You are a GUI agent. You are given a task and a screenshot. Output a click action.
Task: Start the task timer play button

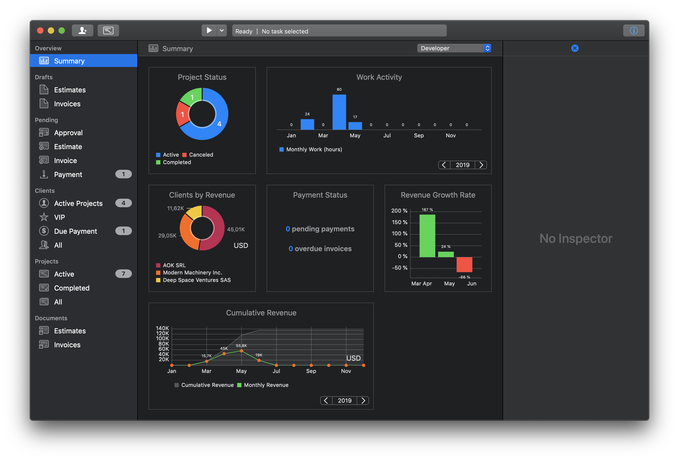pyautogui.click(x=209, y=30)
